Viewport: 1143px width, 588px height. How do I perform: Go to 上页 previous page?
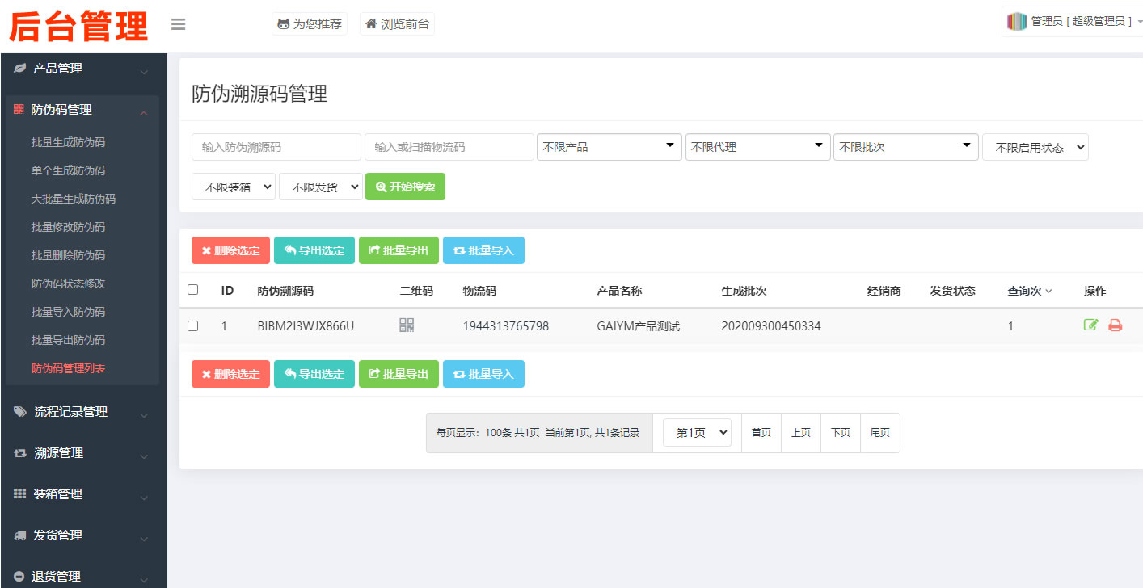point(801,433)
